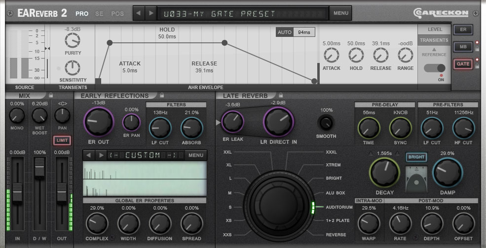
Task: Switch to the ER tab
Action: 463,30
